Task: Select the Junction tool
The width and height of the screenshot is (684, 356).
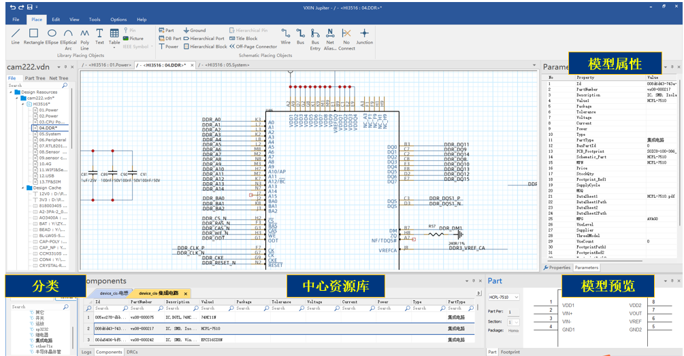Action: (x=364, y=37)
